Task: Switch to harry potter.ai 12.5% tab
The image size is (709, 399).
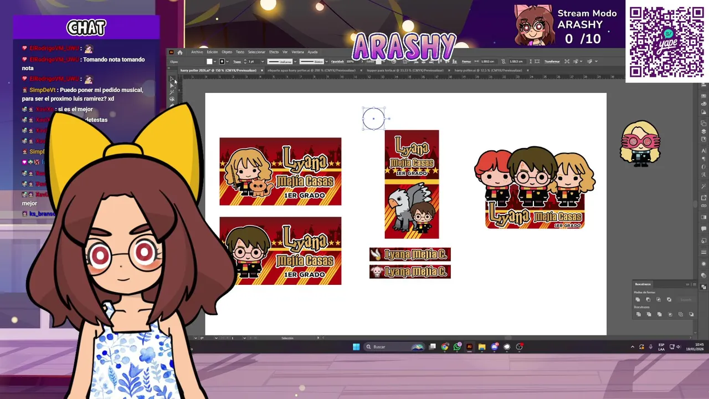Action: pos(488,70)
